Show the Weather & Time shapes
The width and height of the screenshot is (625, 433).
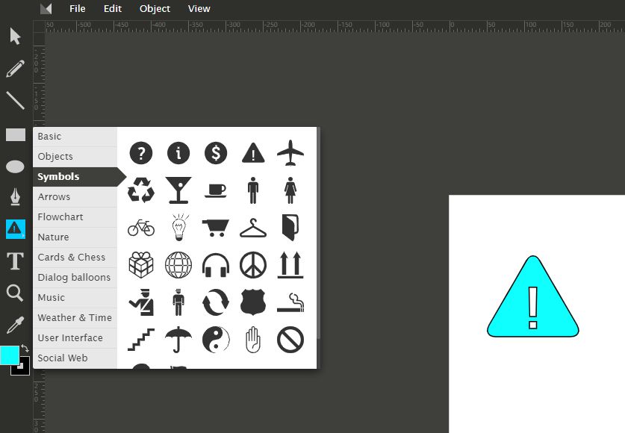point(75,318)
